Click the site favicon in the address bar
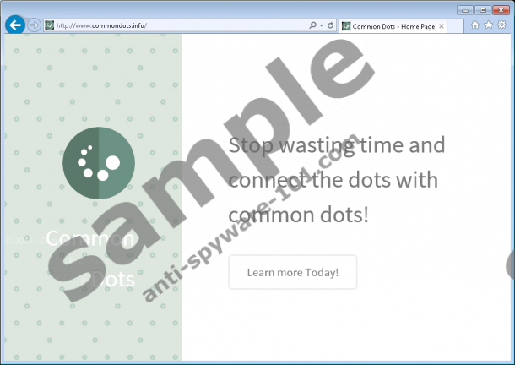515x365 pixels. 49,25
